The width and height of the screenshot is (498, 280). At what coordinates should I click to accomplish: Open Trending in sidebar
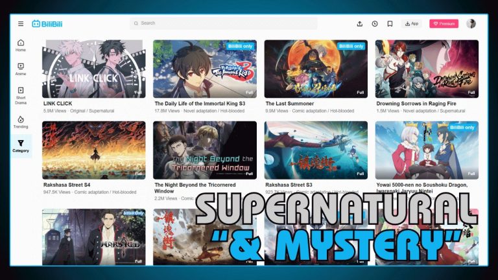pos(21,122)
